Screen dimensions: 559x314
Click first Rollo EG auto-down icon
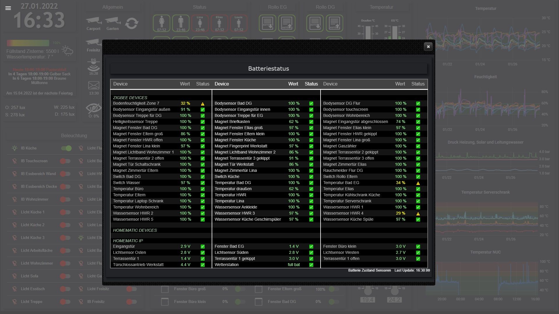(268, 23)
